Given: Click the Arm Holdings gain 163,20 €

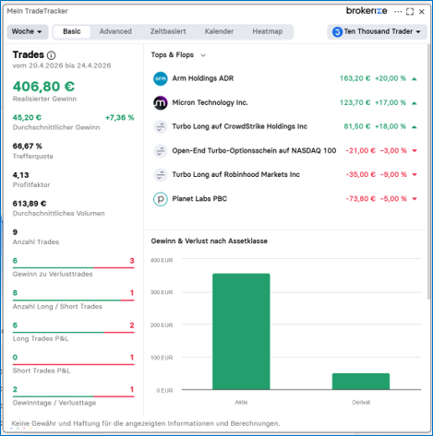Looking at the screenshot, I should (355, 78).
